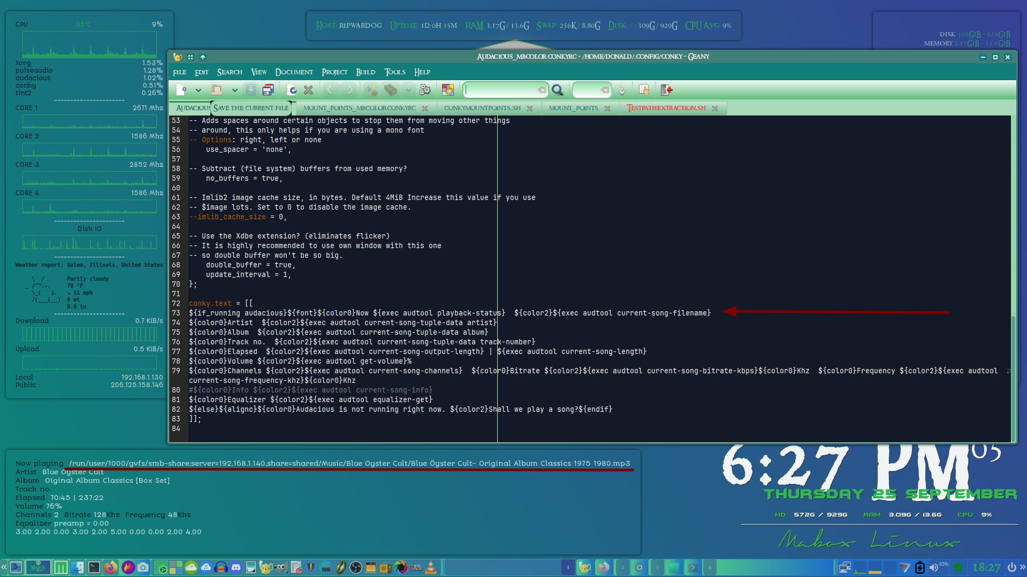
Task: Create a new file with toolbar icon
Action: coord(181,90)
